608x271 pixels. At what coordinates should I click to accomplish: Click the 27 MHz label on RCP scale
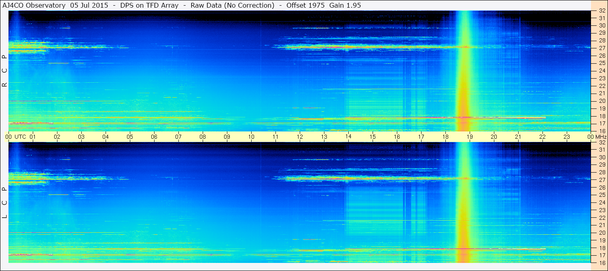602,48
